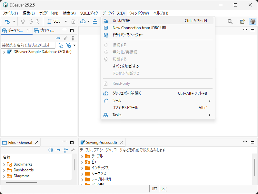This screenshot has width=258, height=194.
Task: Switch to the プロジェ... tab
Action: [44, 30]
